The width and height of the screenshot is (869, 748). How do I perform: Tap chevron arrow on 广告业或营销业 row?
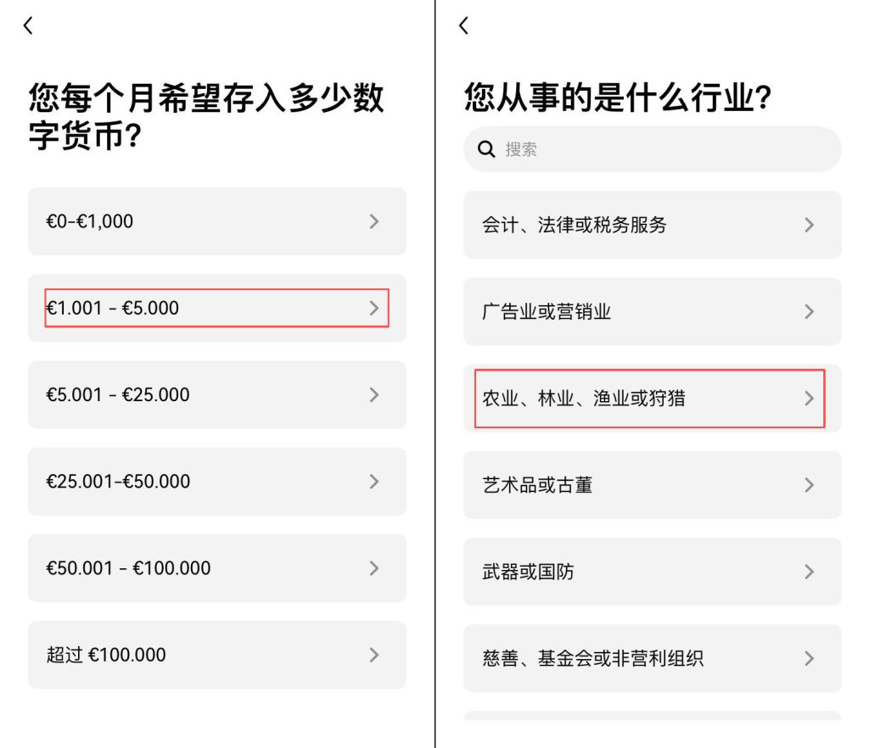809,311
